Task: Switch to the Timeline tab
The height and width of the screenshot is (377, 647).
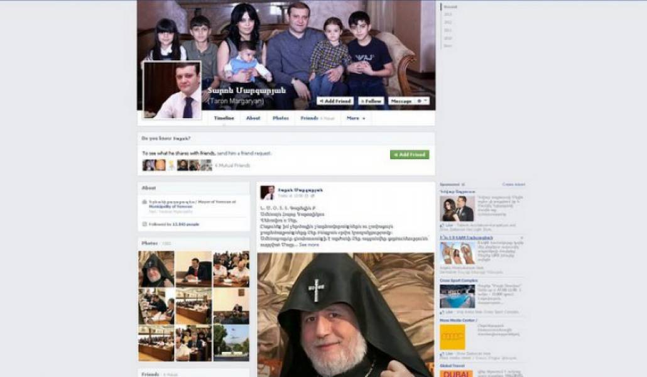Action: (224, 118)
